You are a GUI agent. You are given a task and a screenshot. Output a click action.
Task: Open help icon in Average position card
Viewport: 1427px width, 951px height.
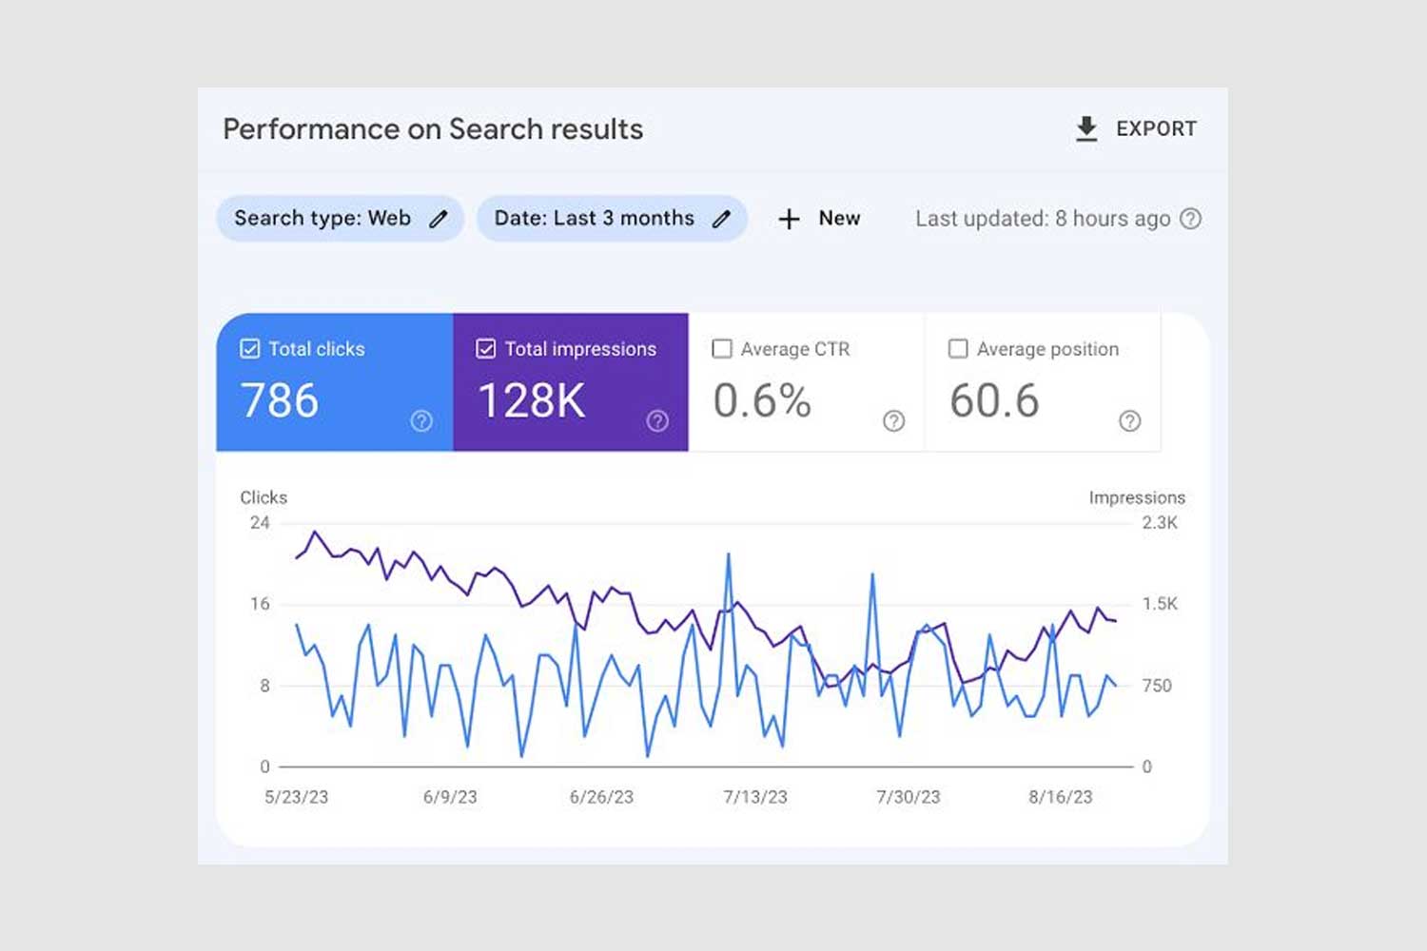[1129, 420]
